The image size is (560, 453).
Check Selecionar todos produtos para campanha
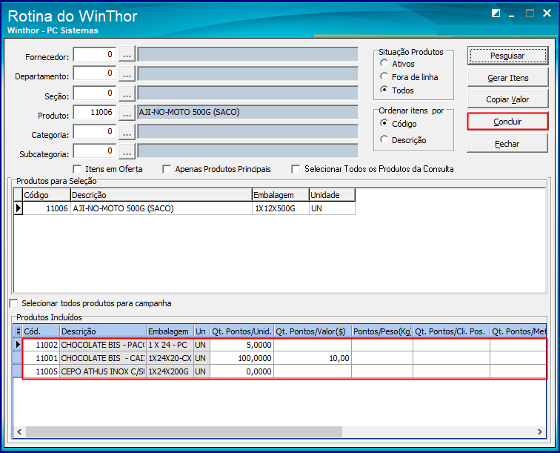[13, 303]
